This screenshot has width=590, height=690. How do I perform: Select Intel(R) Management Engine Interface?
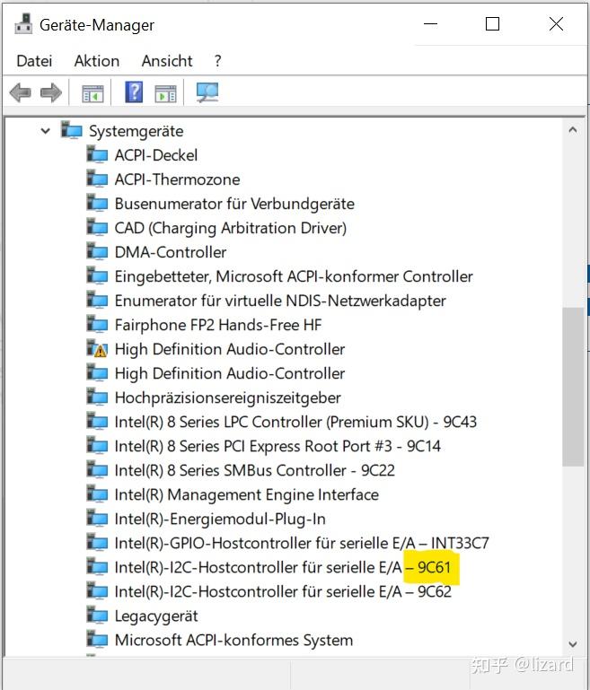247,494
